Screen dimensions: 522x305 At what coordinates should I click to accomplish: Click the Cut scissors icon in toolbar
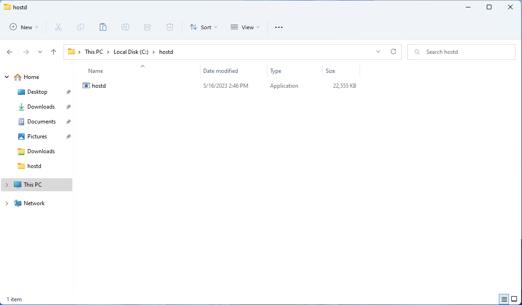coord(58,27)
